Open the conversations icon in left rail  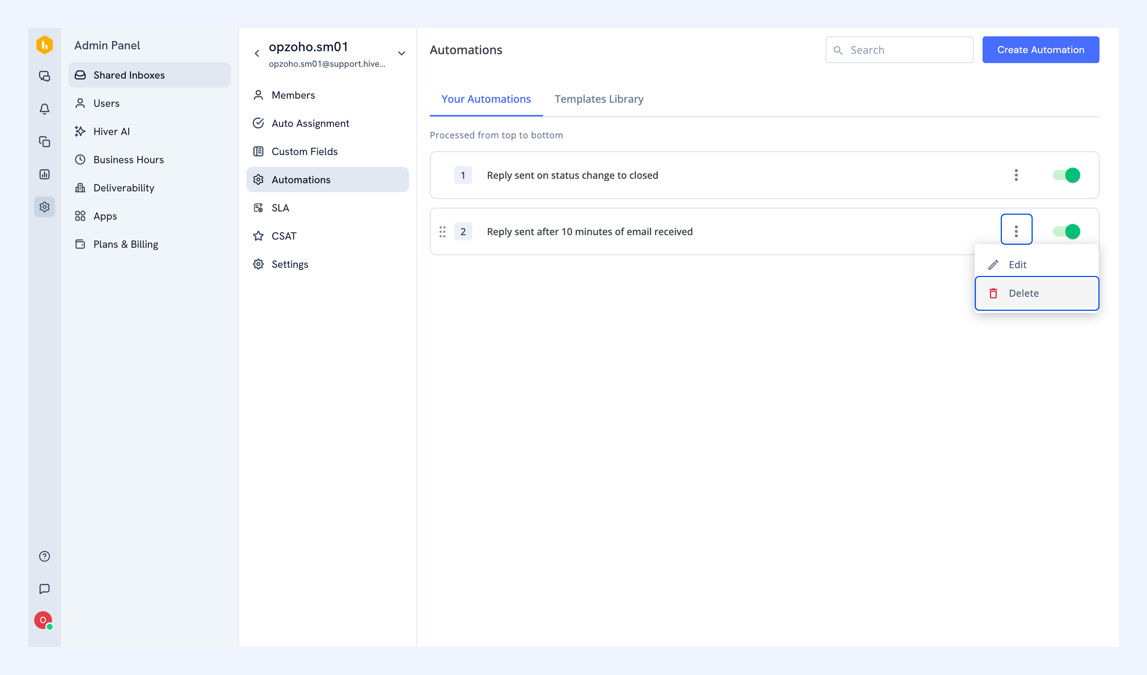click(44, 76)
